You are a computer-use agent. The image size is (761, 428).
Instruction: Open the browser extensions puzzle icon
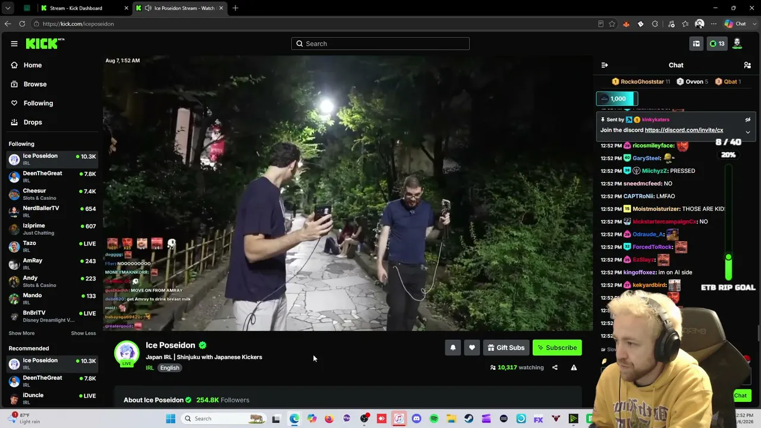click(655, 24)
